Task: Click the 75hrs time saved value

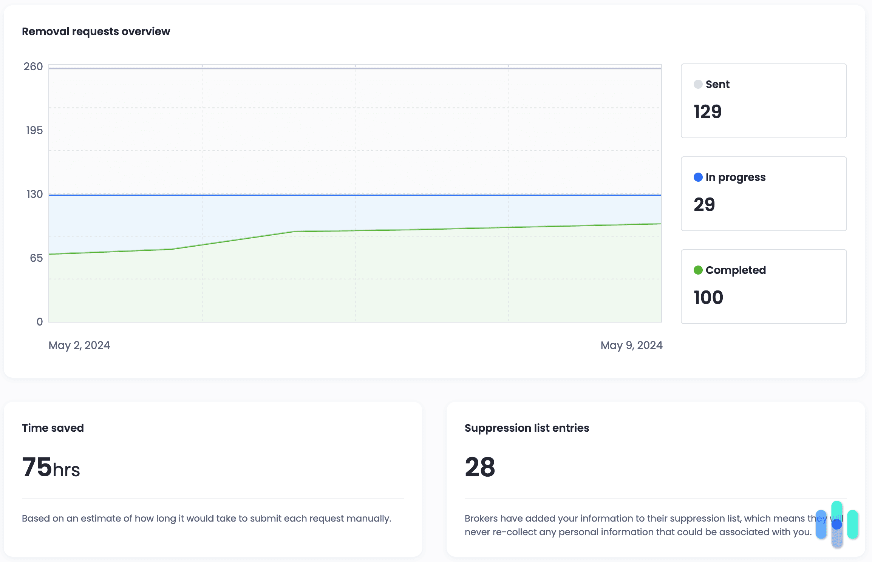Action: click(x=51, y=468)
